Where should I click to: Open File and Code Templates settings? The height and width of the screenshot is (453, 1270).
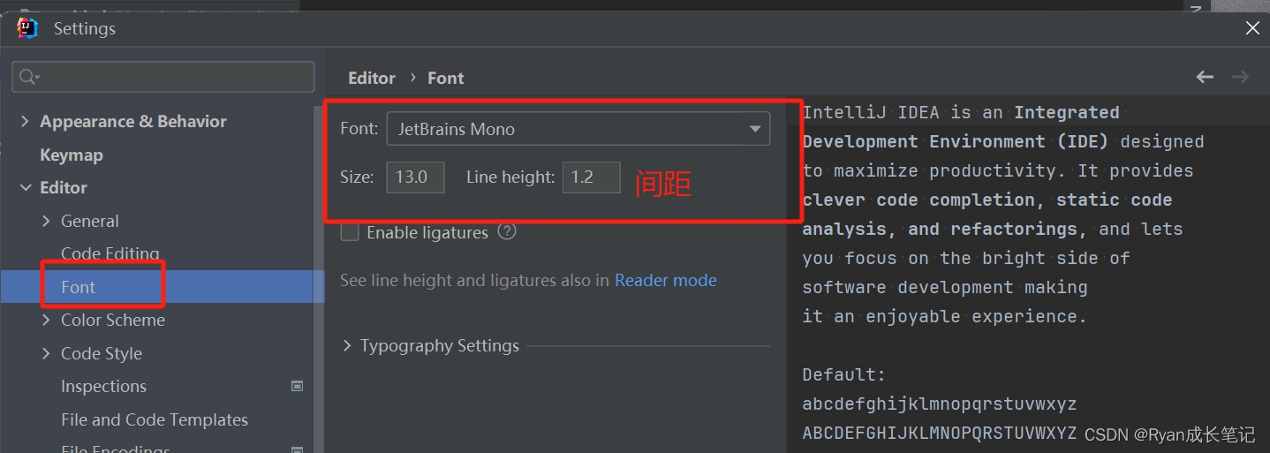click(155, 419)
